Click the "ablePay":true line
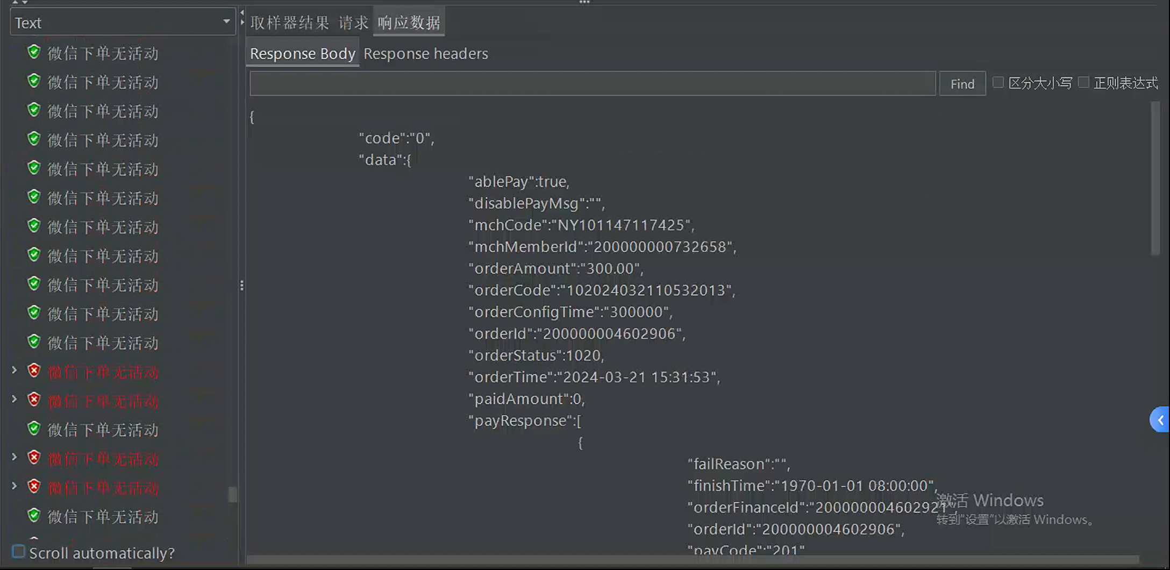1170x570 pixels. click(x=519, y=182)
